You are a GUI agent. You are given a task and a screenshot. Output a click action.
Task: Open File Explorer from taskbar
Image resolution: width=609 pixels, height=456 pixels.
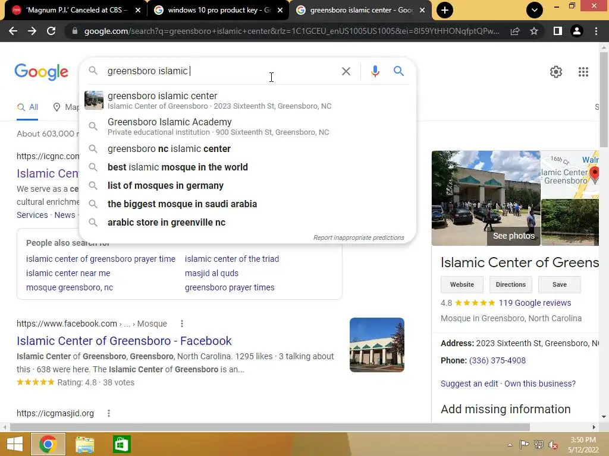click(x=84, y=444)
